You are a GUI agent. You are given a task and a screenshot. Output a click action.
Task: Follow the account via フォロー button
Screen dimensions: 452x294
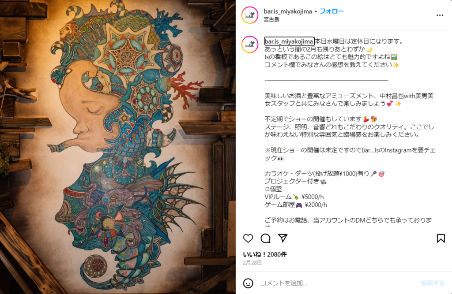tap(332, 11)
